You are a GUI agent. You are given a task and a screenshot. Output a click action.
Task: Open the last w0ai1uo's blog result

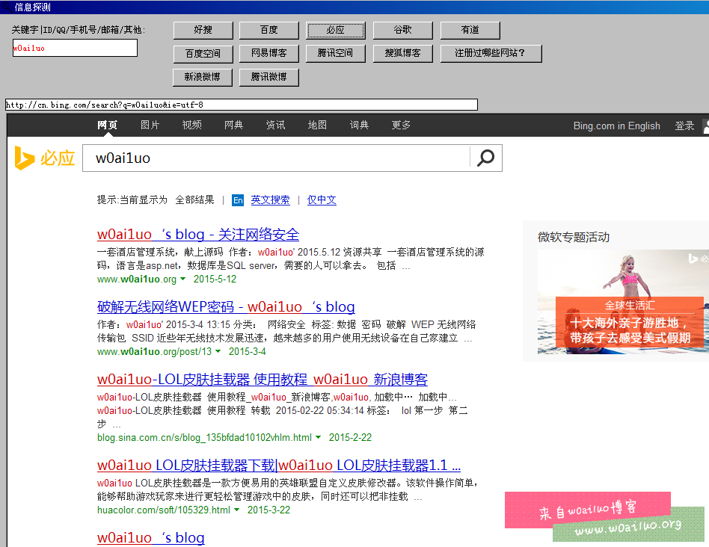pyautogui.click(x=151, y=538)
